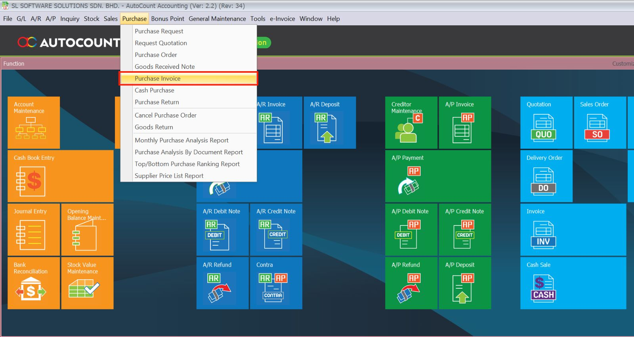Choose Goods Received Note menu entry
Viewport: 634px width, 337px height.
coord(164,66)
